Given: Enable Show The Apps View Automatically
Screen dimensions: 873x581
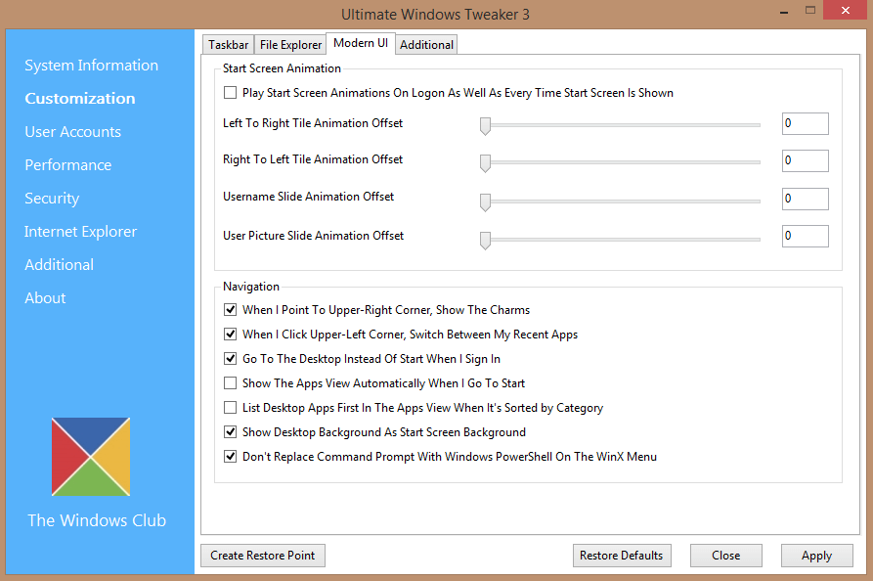Looking at the screenshot, I should [x=230, y=383].
